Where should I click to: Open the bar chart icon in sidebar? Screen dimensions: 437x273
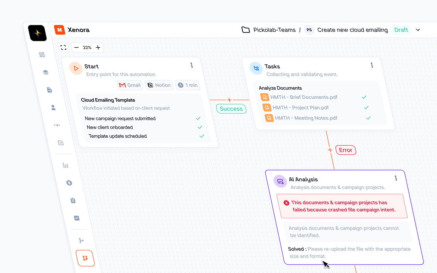coord(66,165)
